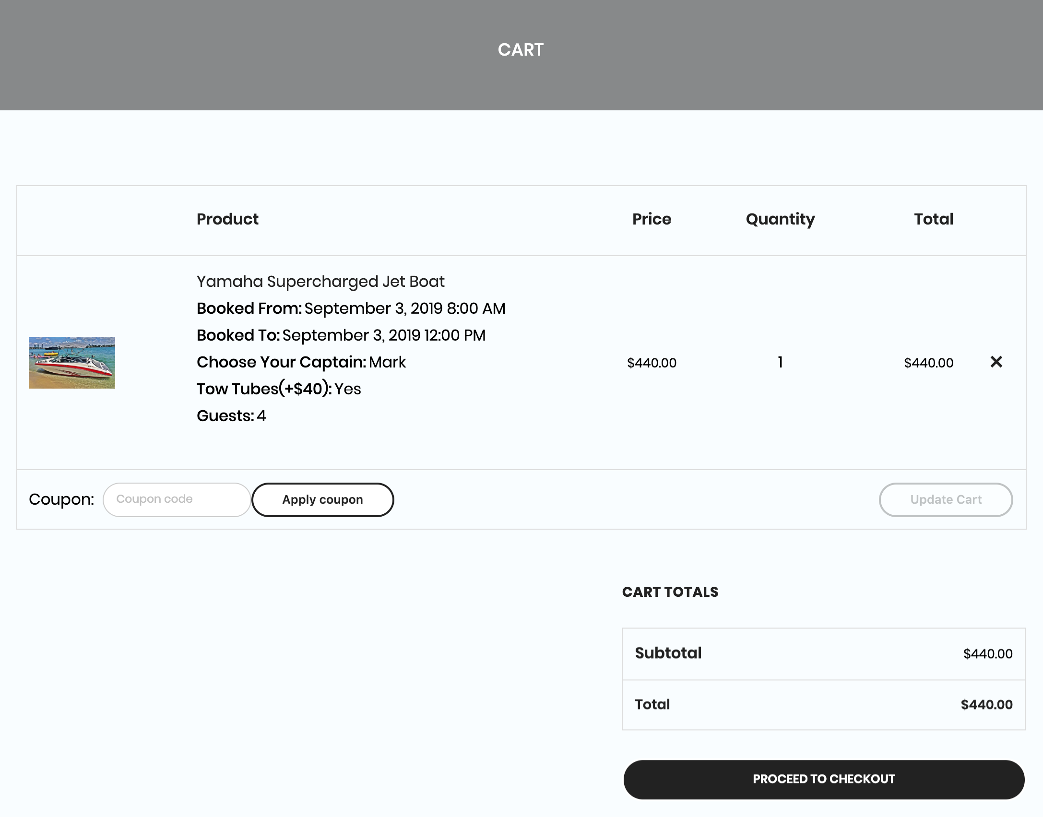Image resolution: width=1043 pixels, height=817 pixels.
Task: Select the CART page heading
Action: click(521, 50)
